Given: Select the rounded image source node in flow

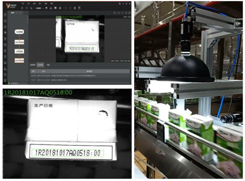Looking at the screenshot, I should (19, 32).
